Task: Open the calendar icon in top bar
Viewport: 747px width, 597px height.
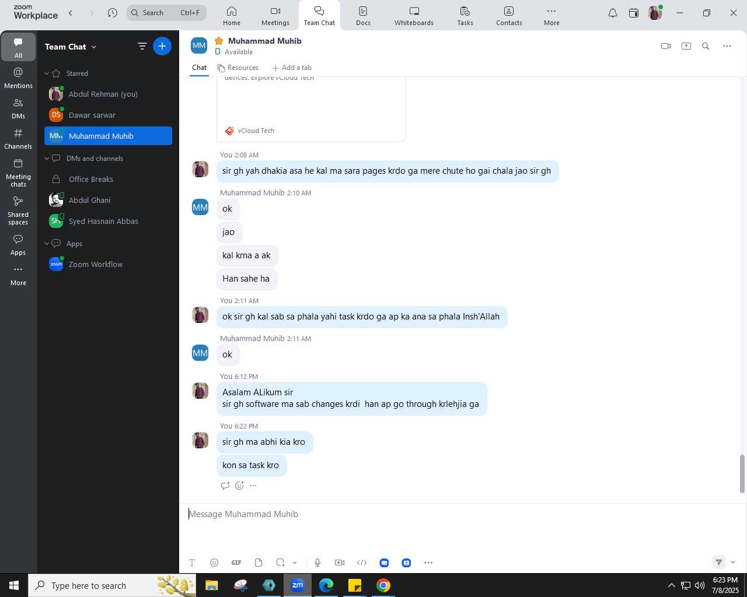Action: [634, 13]
